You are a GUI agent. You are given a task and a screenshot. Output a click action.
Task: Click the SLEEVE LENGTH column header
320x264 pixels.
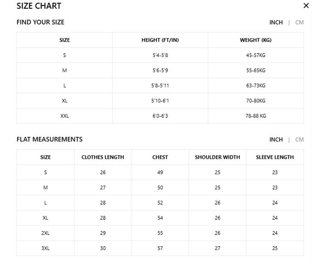tap(275, 157)
